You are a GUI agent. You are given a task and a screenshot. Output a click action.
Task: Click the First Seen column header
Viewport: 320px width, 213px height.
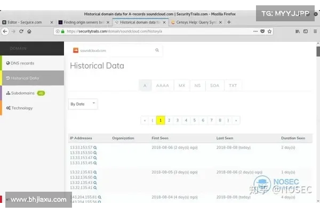pos(160,138)
